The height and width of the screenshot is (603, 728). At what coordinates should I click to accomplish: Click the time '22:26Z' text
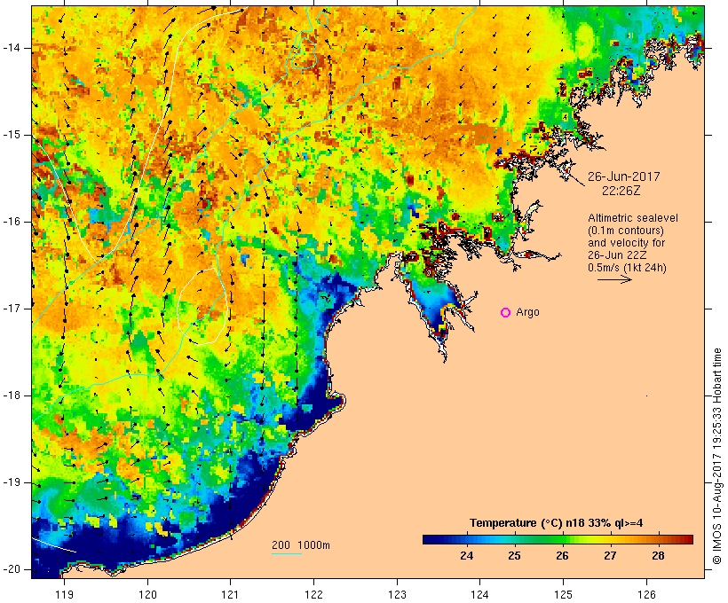(x=621, y=191)
